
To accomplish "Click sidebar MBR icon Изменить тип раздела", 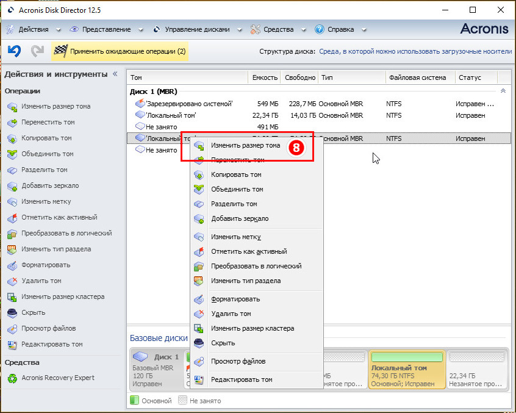I will click(x=12, y=249).
